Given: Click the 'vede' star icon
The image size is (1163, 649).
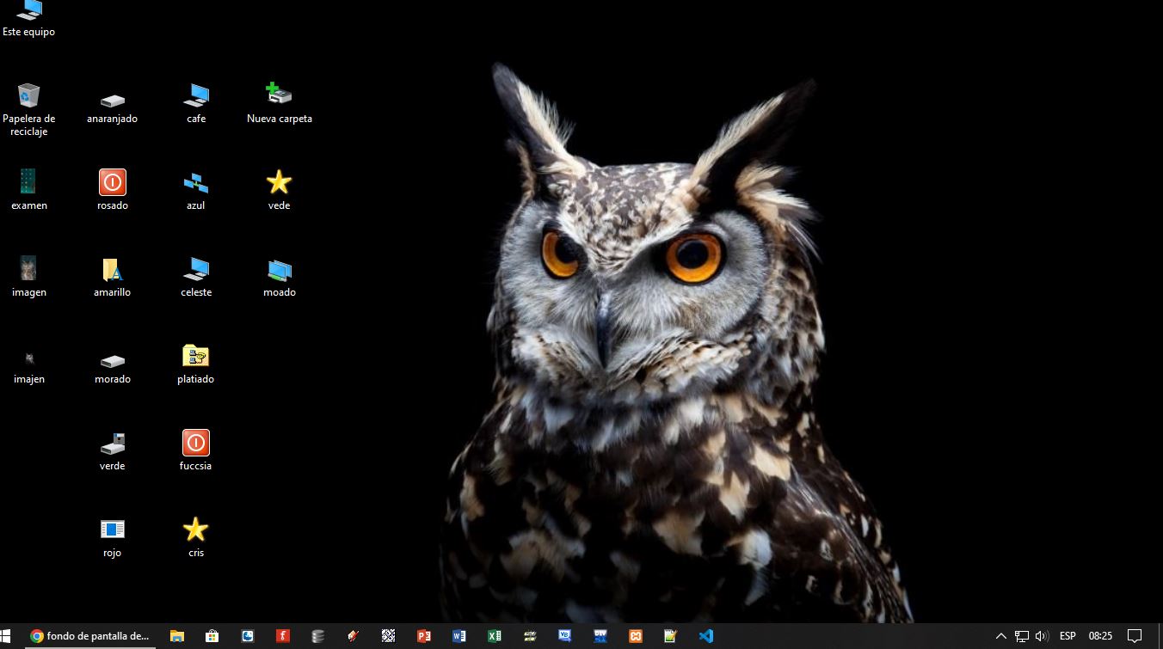Looking at the screenshot, I should 279,183.
